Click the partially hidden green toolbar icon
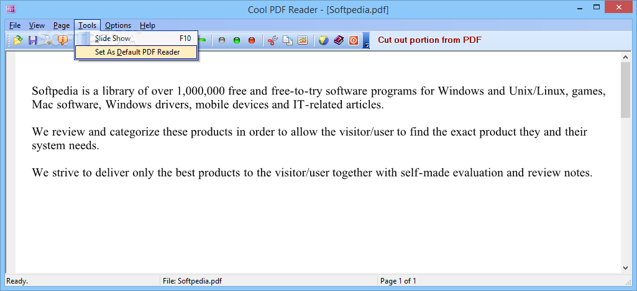 tap(203, 40)
